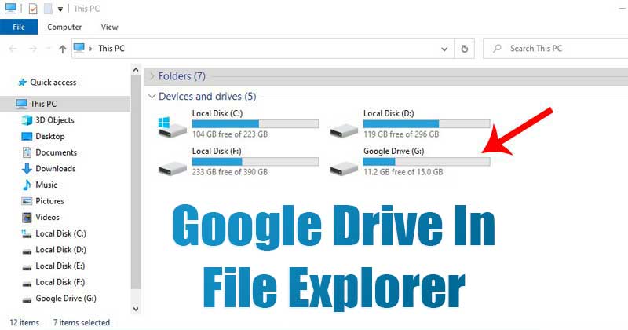628x330 pixels.
Task: Click the 119 GB free of 296 GB text
Action: pyautogui.click(x=401, y=134)
